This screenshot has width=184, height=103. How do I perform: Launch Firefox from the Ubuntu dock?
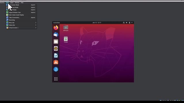pyautogui.click(x=56, y=28)
